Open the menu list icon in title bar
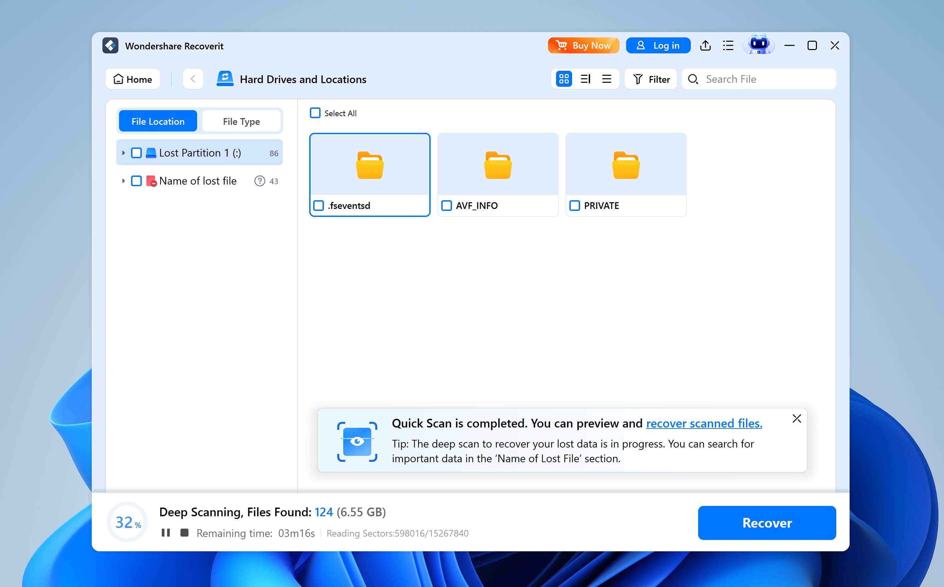Viewport: 944px width, 587px height. (728, 46)
